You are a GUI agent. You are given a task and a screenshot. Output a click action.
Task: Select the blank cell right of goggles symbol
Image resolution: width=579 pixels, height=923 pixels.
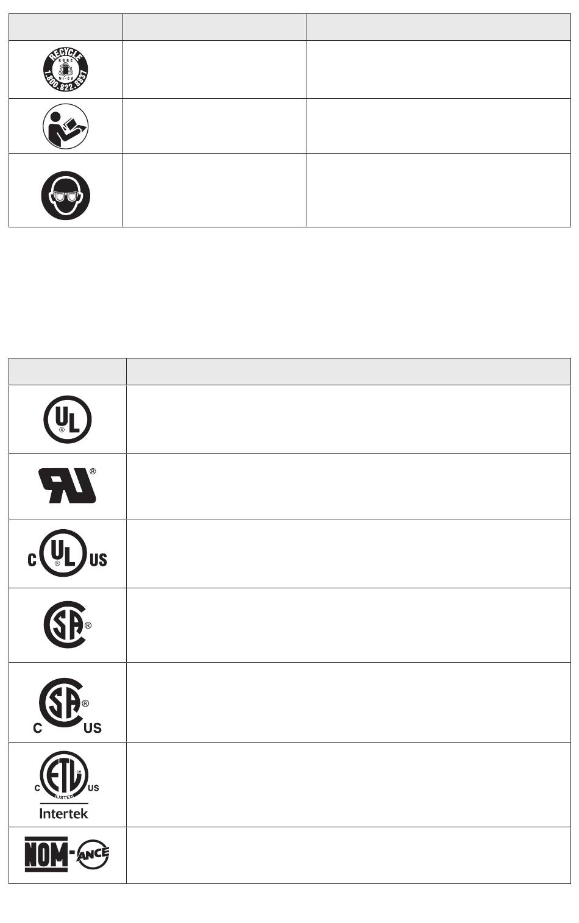214,190
